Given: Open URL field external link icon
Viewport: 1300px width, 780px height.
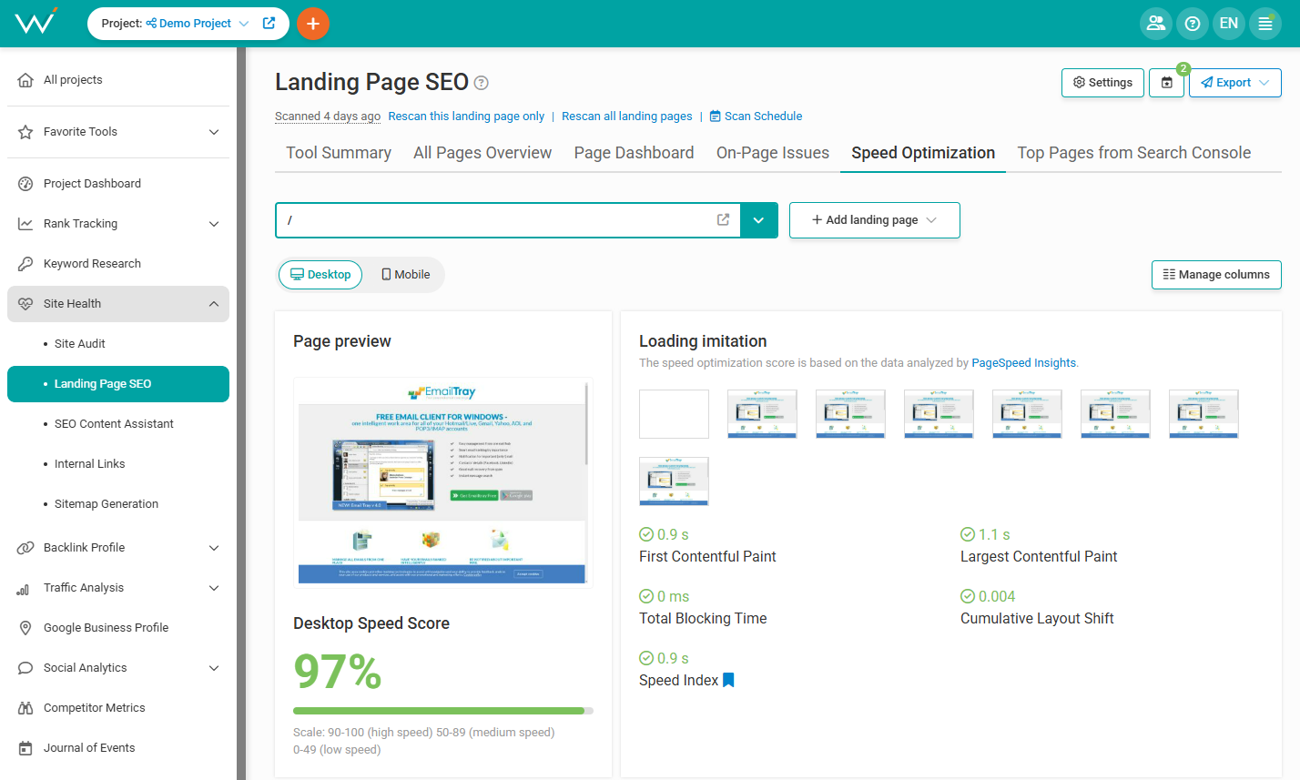Looking at the screenshot, I should [x=723, y=220].
